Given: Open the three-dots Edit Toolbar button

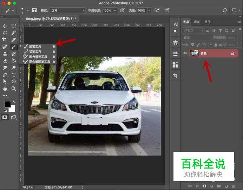Looking at the screenshot, I should coord(5,96).
